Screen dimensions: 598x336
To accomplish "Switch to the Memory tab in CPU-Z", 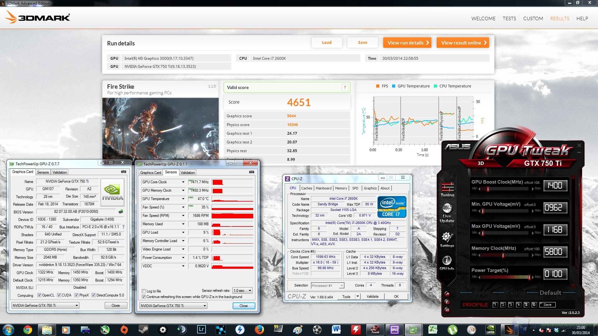I will 341,188.
